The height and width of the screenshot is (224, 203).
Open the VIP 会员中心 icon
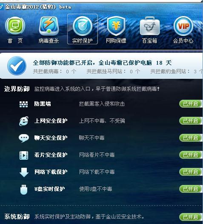(x=183, y=26)
